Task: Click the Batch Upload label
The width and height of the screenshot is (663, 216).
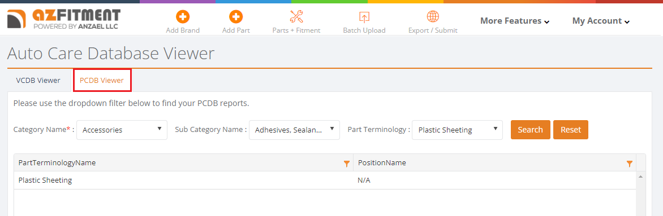Action: pos(364,30)
